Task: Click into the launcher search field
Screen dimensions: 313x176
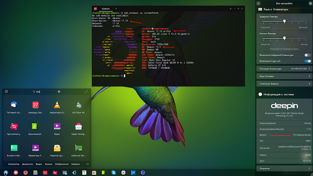Action: [46, 91]
